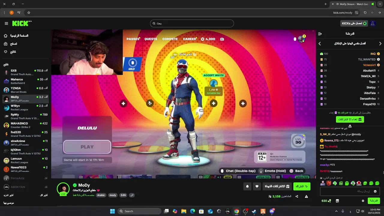Screen dimensions: 384x216
Task: Click the mody tag
Action: (x=113, y=195)
